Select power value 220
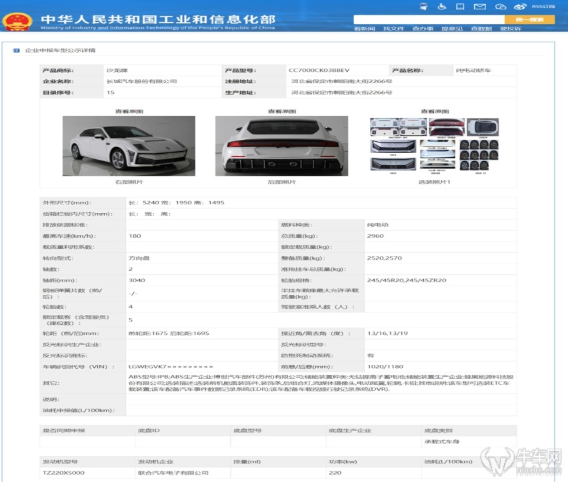 point(335,473)
